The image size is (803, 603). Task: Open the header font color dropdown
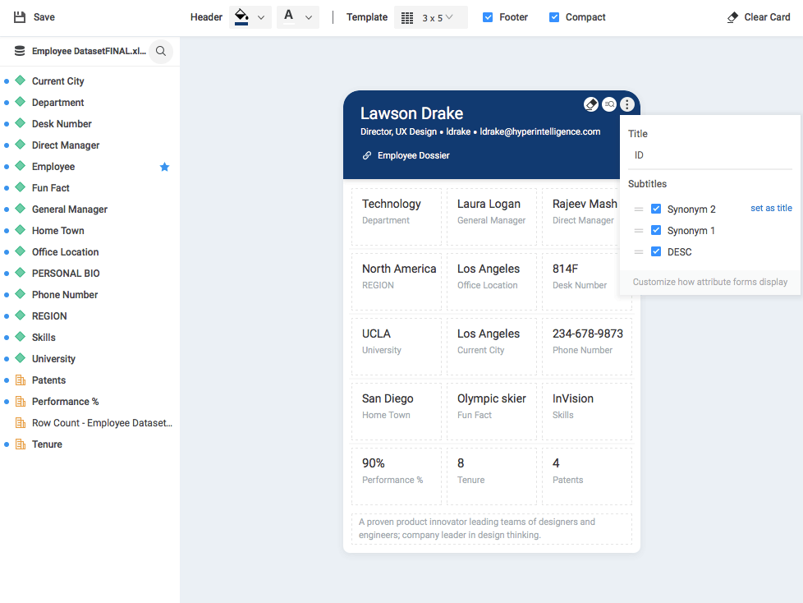(309, 17)
